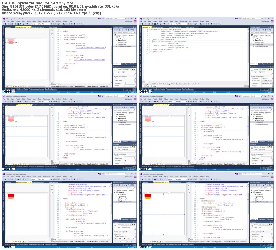Click snap grid icon in 00:02:30 designer bar
276x250 pixels.
(153, 242)
